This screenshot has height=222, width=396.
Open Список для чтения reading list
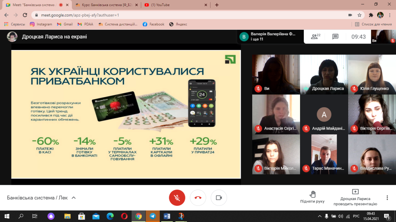[x=373, y=24]
